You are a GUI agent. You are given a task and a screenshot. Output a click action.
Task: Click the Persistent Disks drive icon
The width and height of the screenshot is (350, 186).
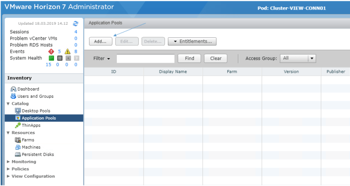18,155
